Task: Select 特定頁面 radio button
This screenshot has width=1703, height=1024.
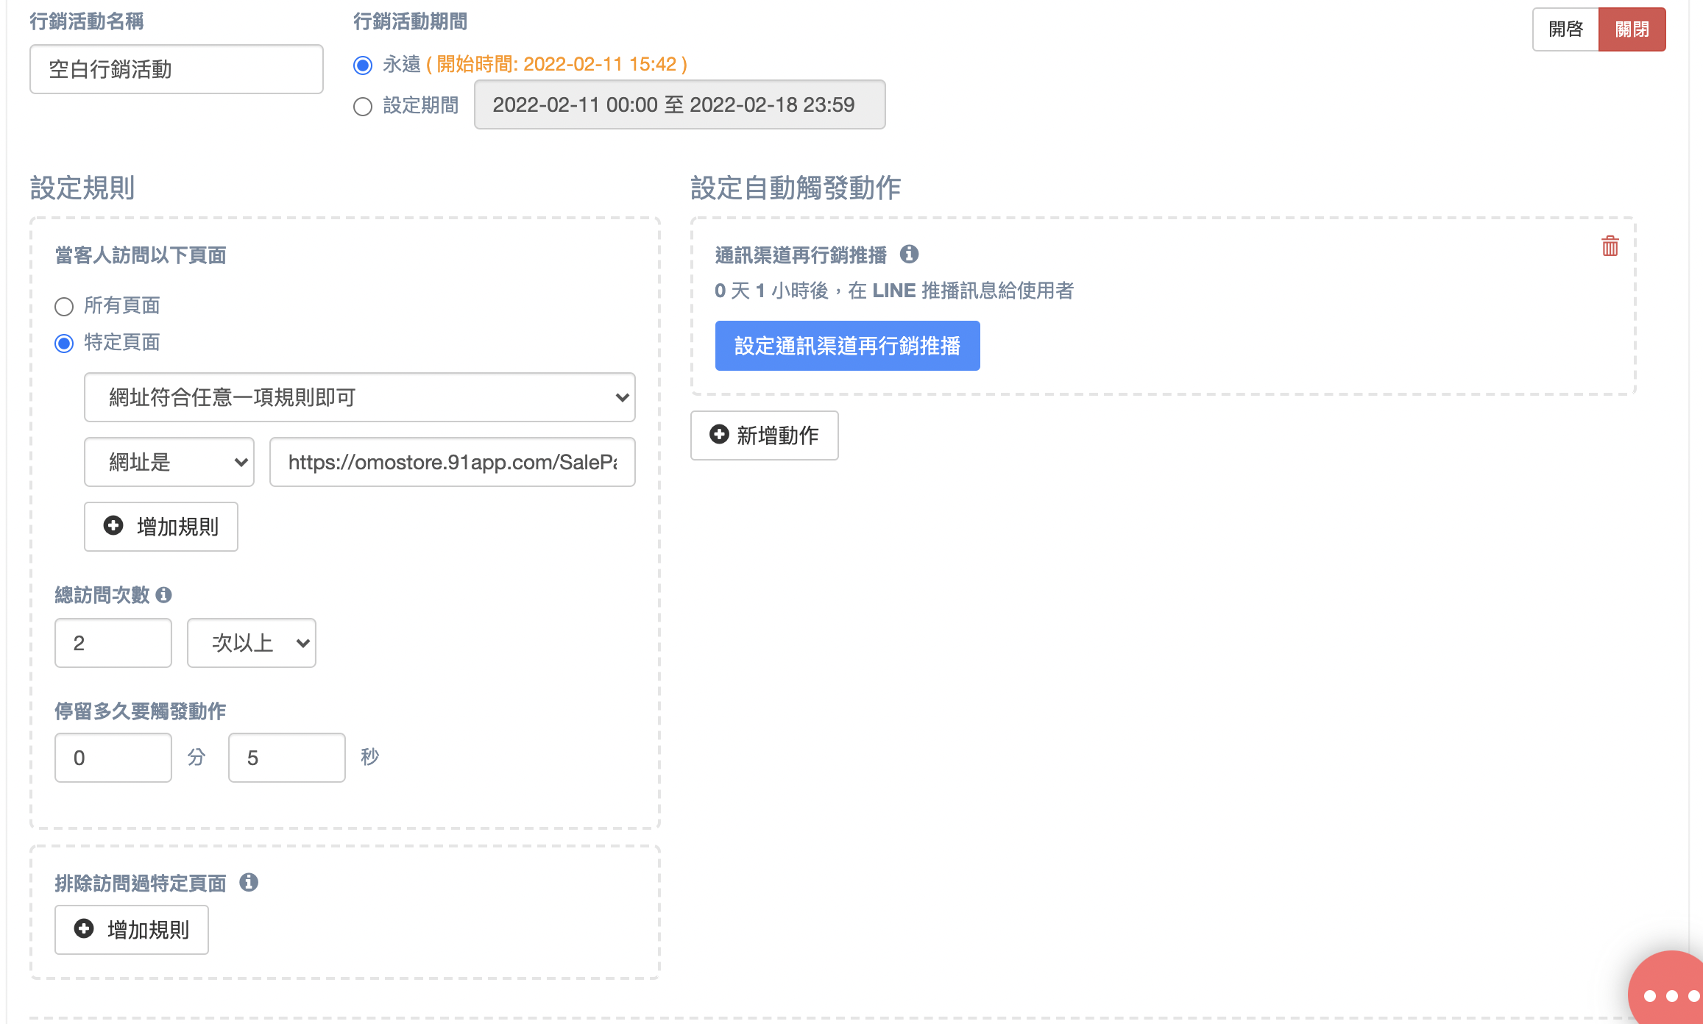Action: (x=64, y=344)
